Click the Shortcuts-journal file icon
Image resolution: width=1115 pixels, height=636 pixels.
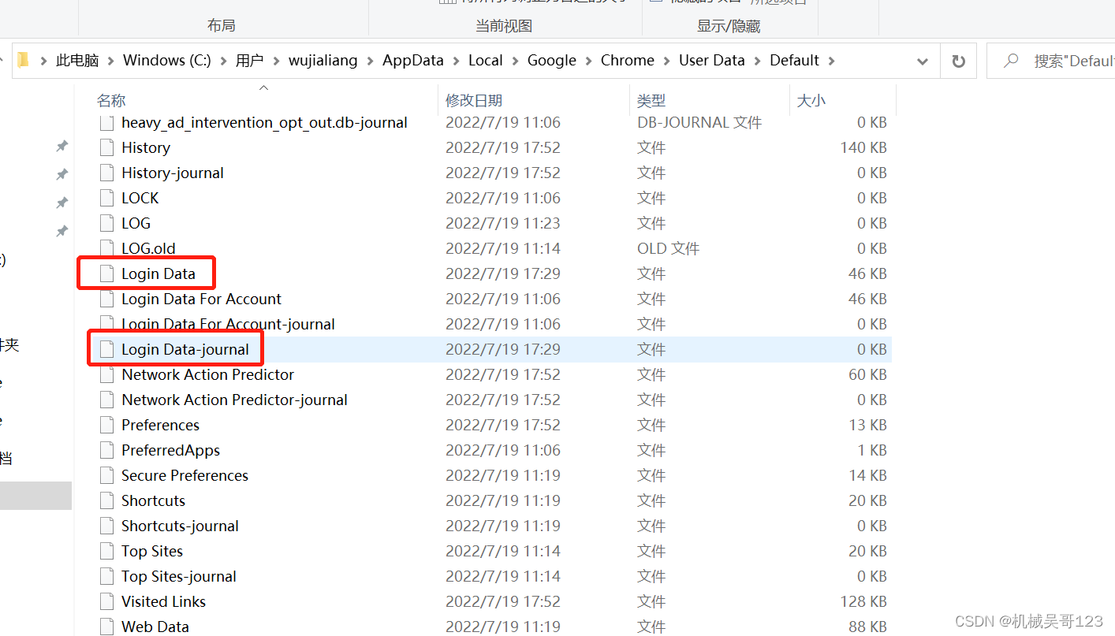[107, 526]
